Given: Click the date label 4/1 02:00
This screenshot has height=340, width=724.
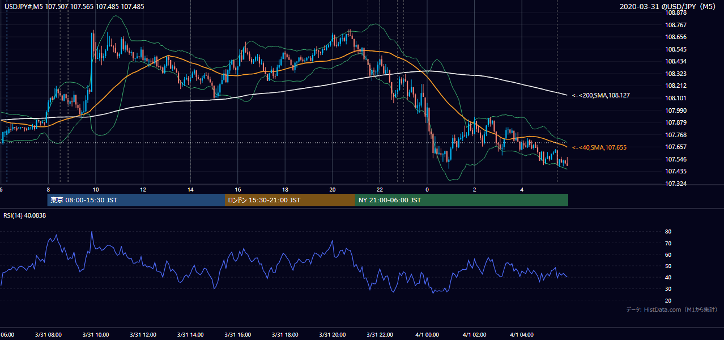Looking at the screenshot, I should click(x=474, y=335).
